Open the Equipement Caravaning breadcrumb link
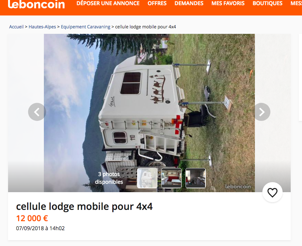This screenshot has width=302, height=246. [x=86, y=27]
